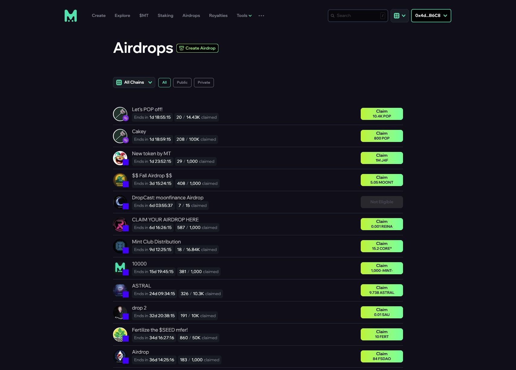Claim 800 POP
Screen dimensions: 516x370
[382, 136]
